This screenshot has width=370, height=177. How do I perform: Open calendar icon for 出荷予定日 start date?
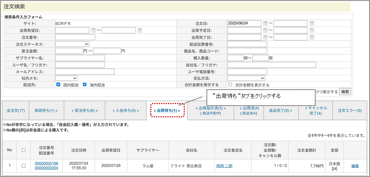(265, 30)
